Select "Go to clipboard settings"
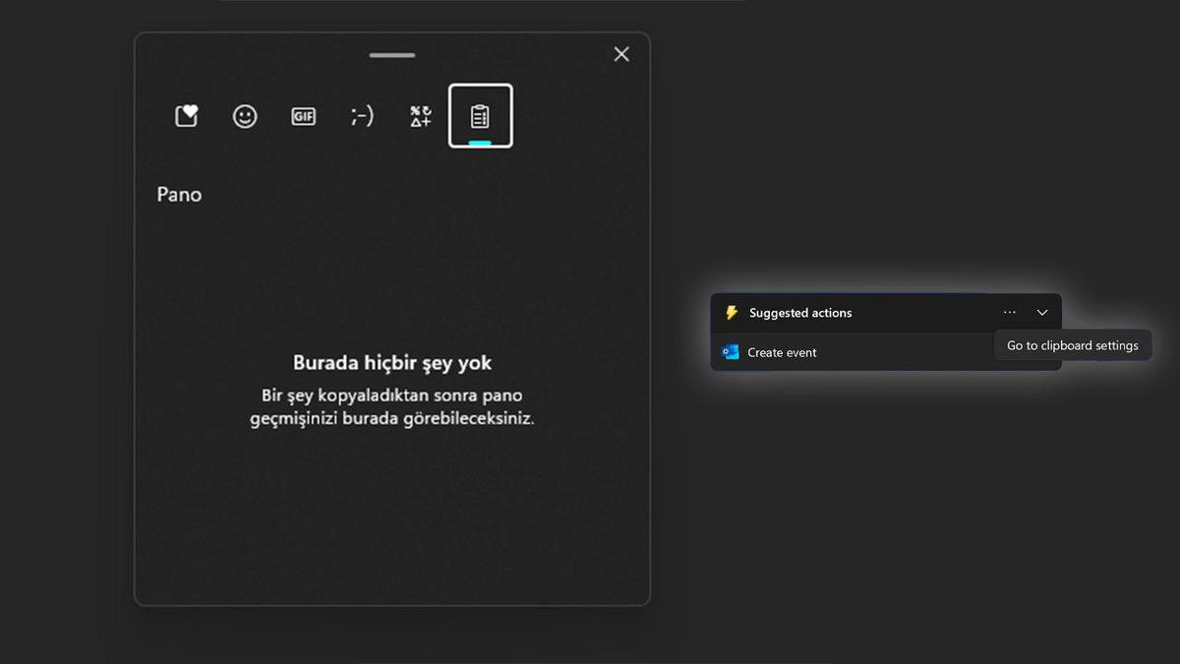 coord(1072,345)
